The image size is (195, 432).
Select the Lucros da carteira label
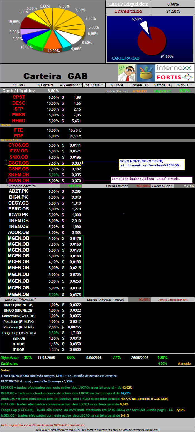pyautogui.click(x=21, y=186)
